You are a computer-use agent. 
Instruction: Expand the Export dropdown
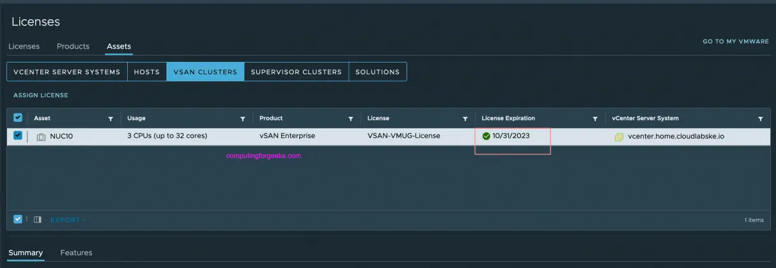tap(68, 220)
